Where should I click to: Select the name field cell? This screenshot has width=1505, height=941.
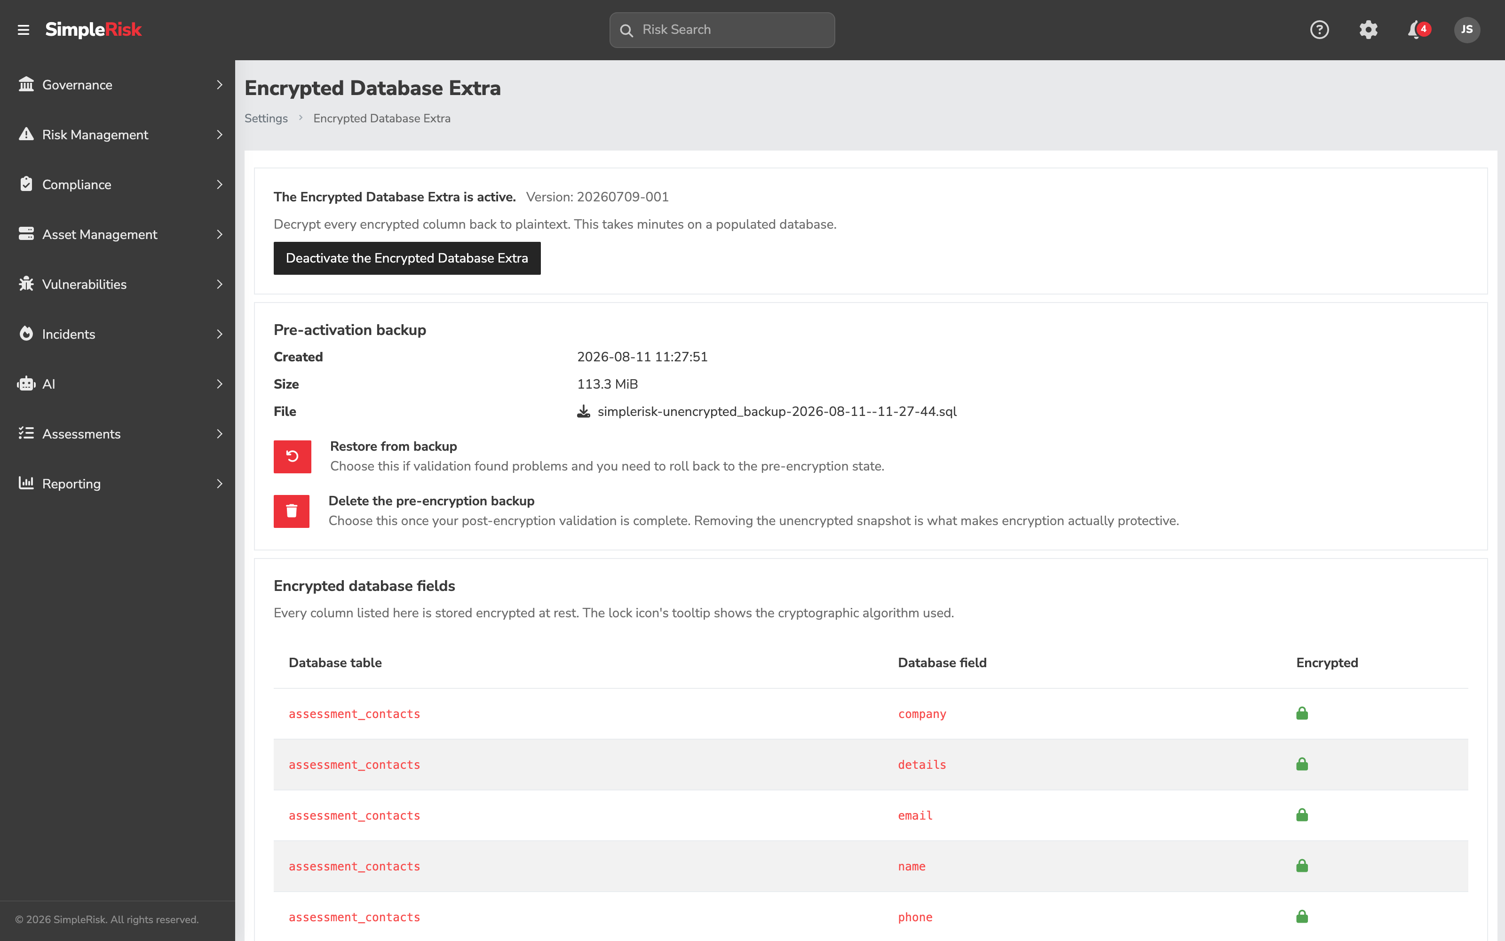(x=912, y=866)
